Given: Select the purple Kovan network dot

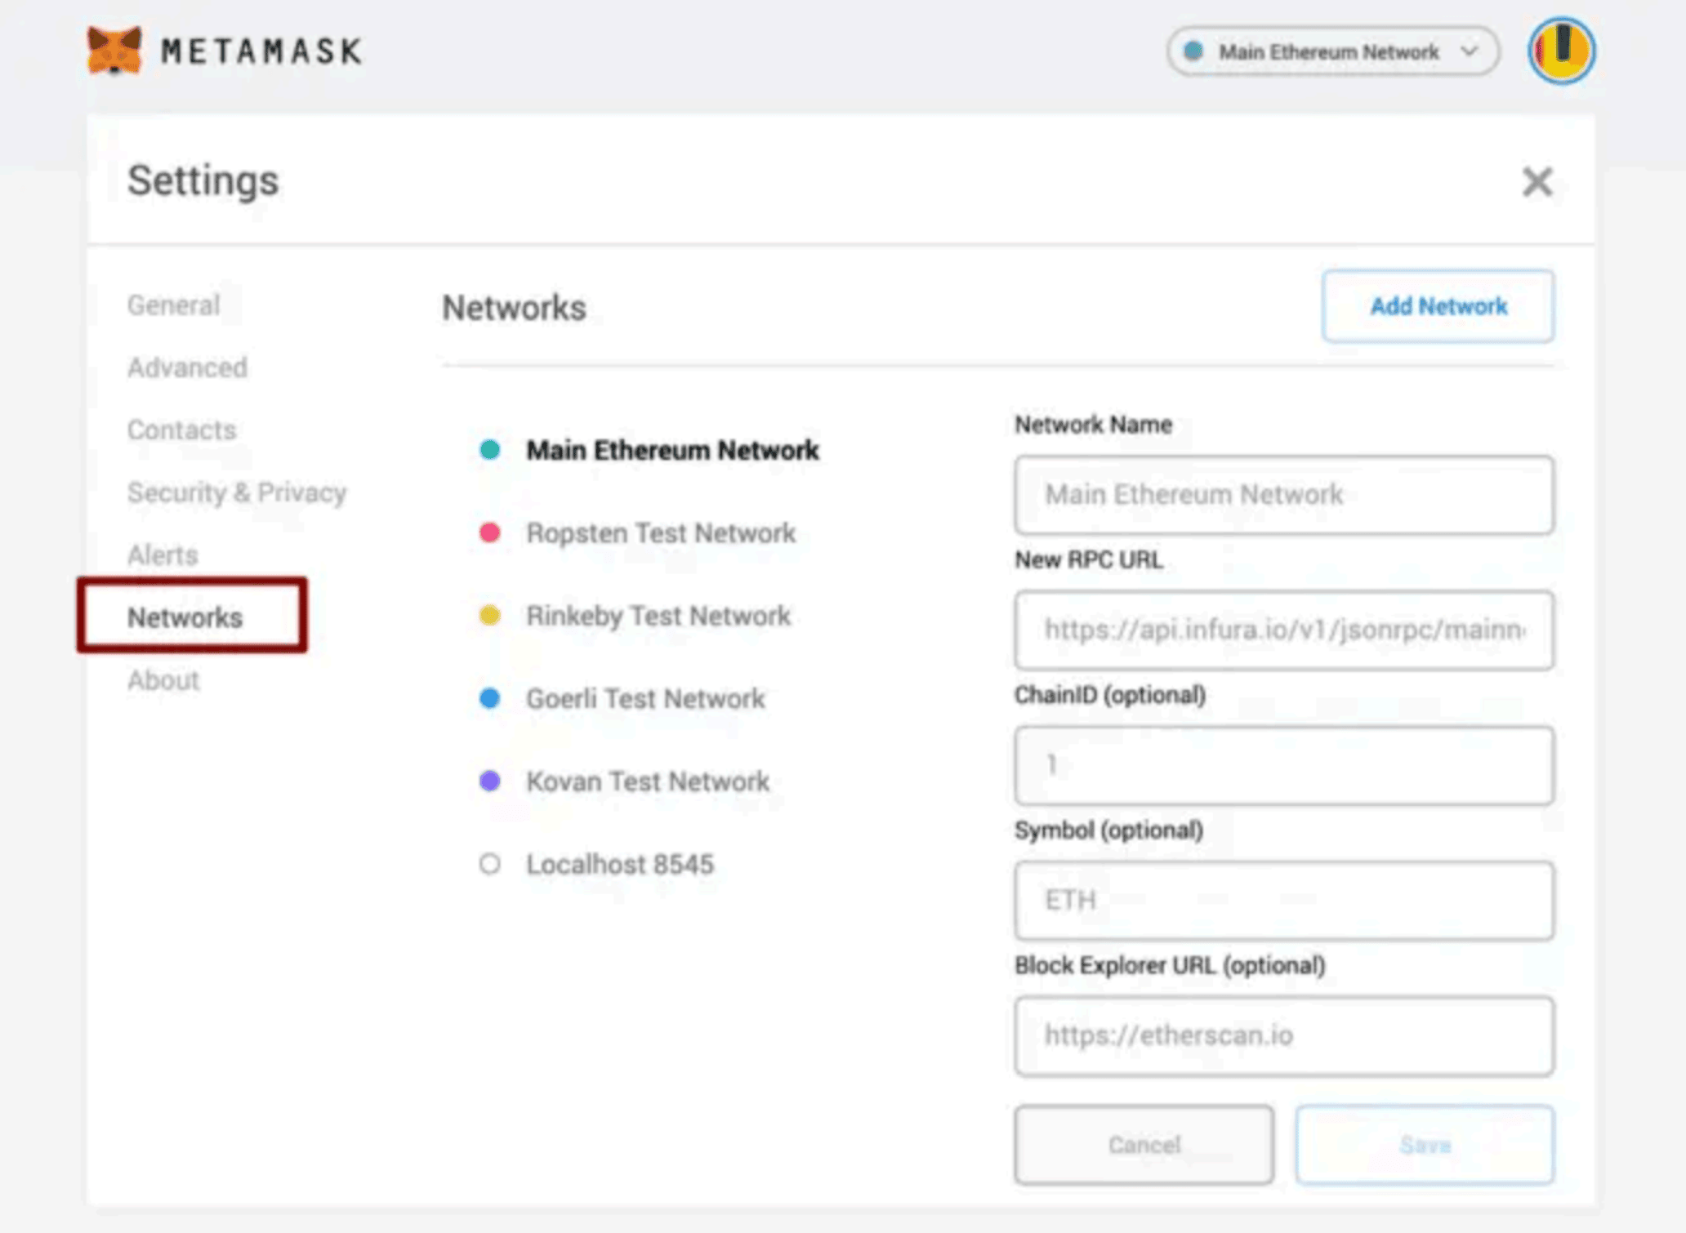Looking at the screenshot, I should click(x=489, y=781).
